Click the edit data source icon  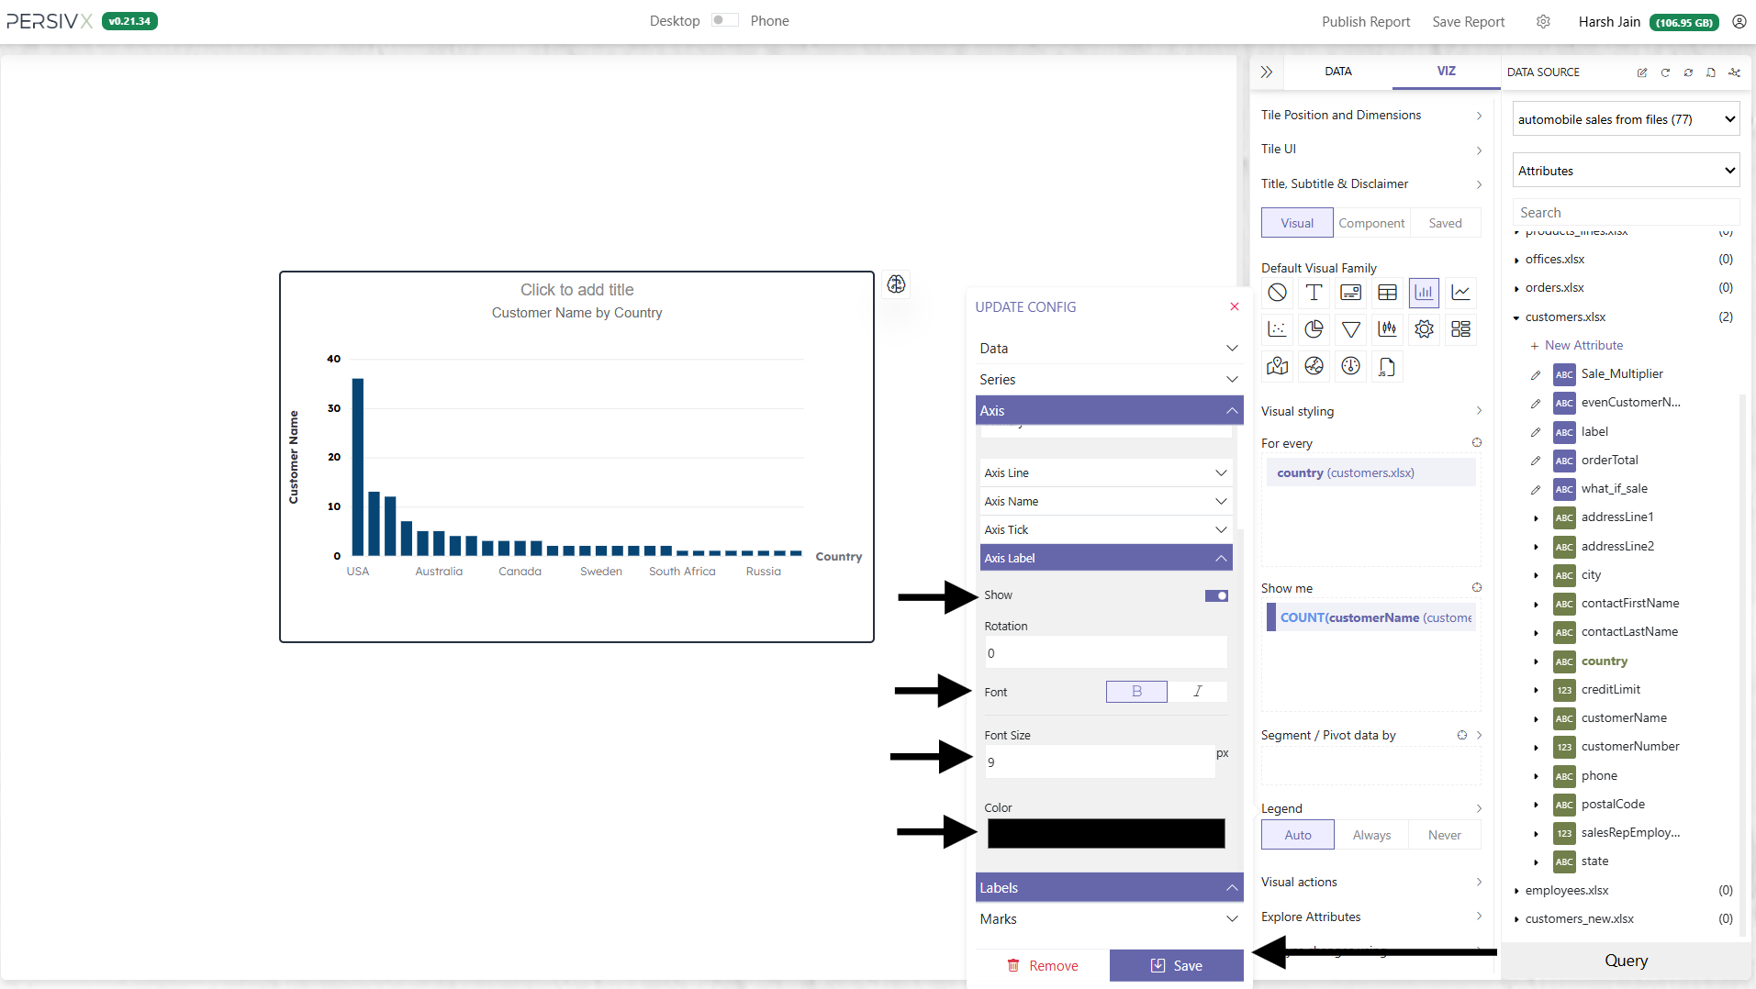(1642, 72)
